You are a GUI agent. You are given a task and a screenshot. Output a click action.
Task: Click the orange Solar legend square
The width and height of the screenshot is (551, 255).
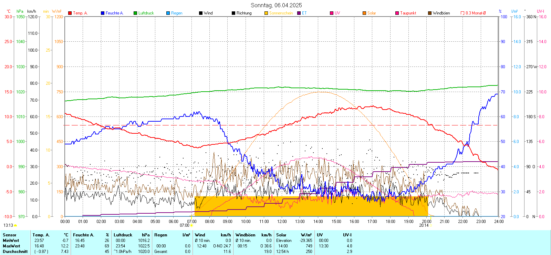tap(364, 13)
